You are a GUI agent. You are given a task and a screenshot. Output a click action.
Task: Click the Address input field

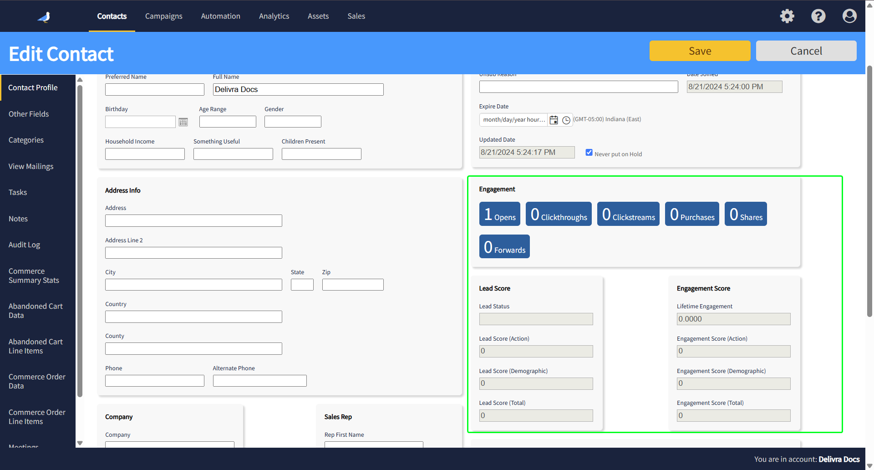193,220
